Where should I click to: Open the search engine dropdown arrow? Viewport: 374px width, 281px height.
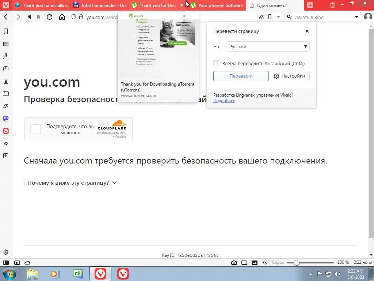(x=356, y=17)
